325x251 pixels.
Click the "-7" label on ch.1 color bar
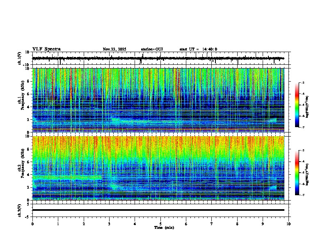coord(302,127)
